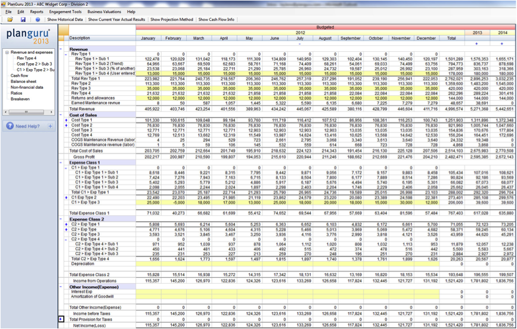Image resolution: width=517 pixels, height=329 pixels.
Task: Select Cost Type 2 > Sub 3 tree item
Action: point(35,64)
